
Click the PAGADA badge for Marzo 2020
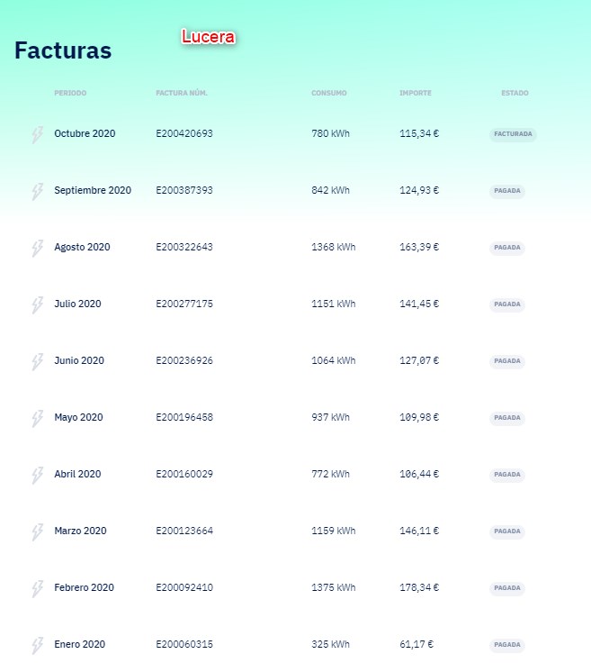click(x=507, y=531)
